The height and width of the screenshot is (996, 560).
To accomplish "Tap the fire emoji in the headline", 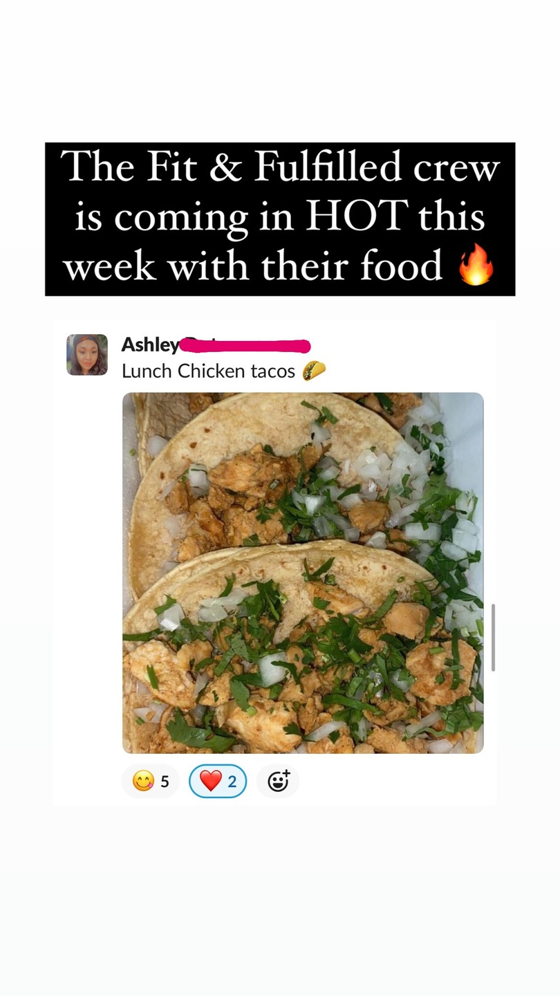I will click(x=477, y=266).
